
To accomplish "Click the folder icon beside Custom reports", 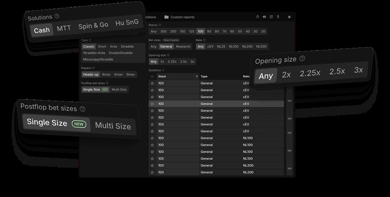I will pos(167,17).
